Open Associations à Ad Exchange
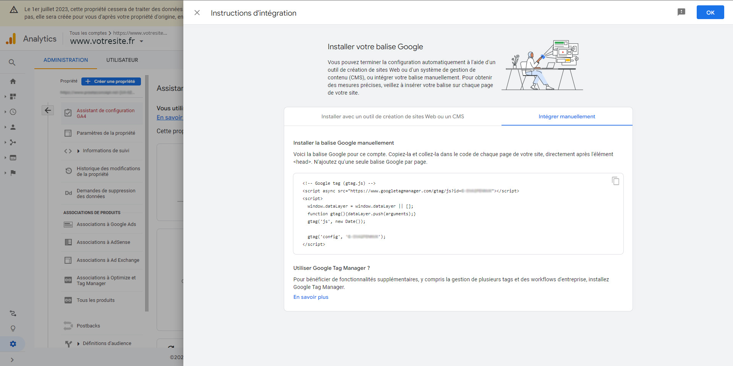Image resolution: width=733 pixels, height=366 pixels. [x=102, y=260]
